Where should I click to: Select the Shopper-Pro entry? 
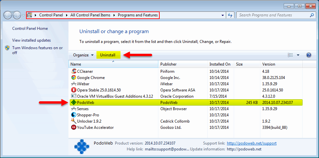pos(88,115)
